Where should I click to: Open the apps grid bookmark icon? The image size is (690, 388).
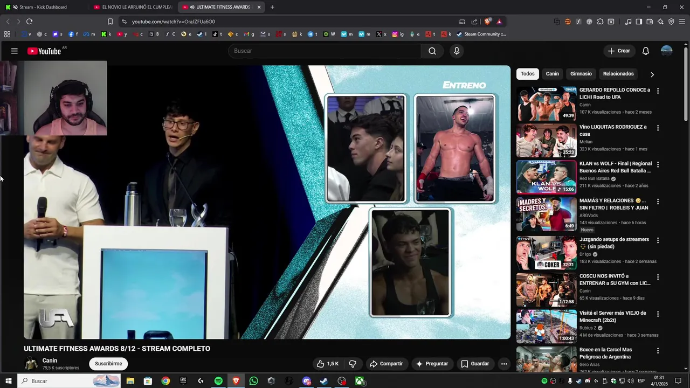(7, 34)
